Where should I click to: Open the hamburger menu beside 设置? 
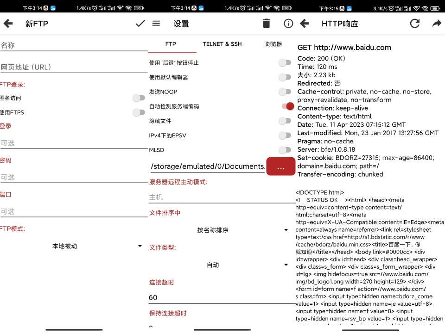pyautogui.click(x=156, y=24)
